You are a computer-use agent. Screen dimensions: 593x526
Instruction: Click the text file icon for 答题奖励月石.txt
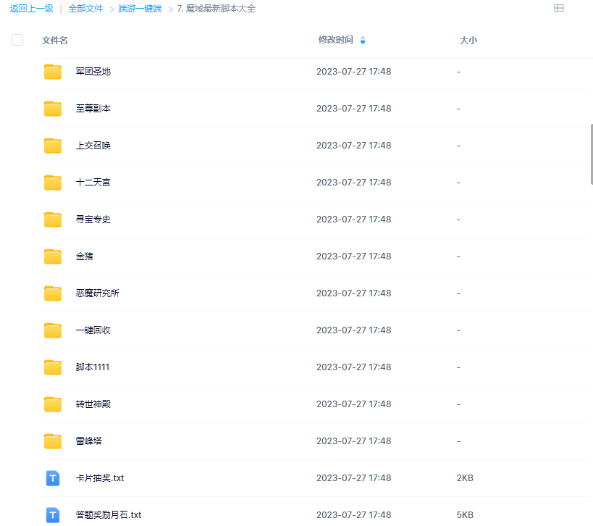click(53, 515)
